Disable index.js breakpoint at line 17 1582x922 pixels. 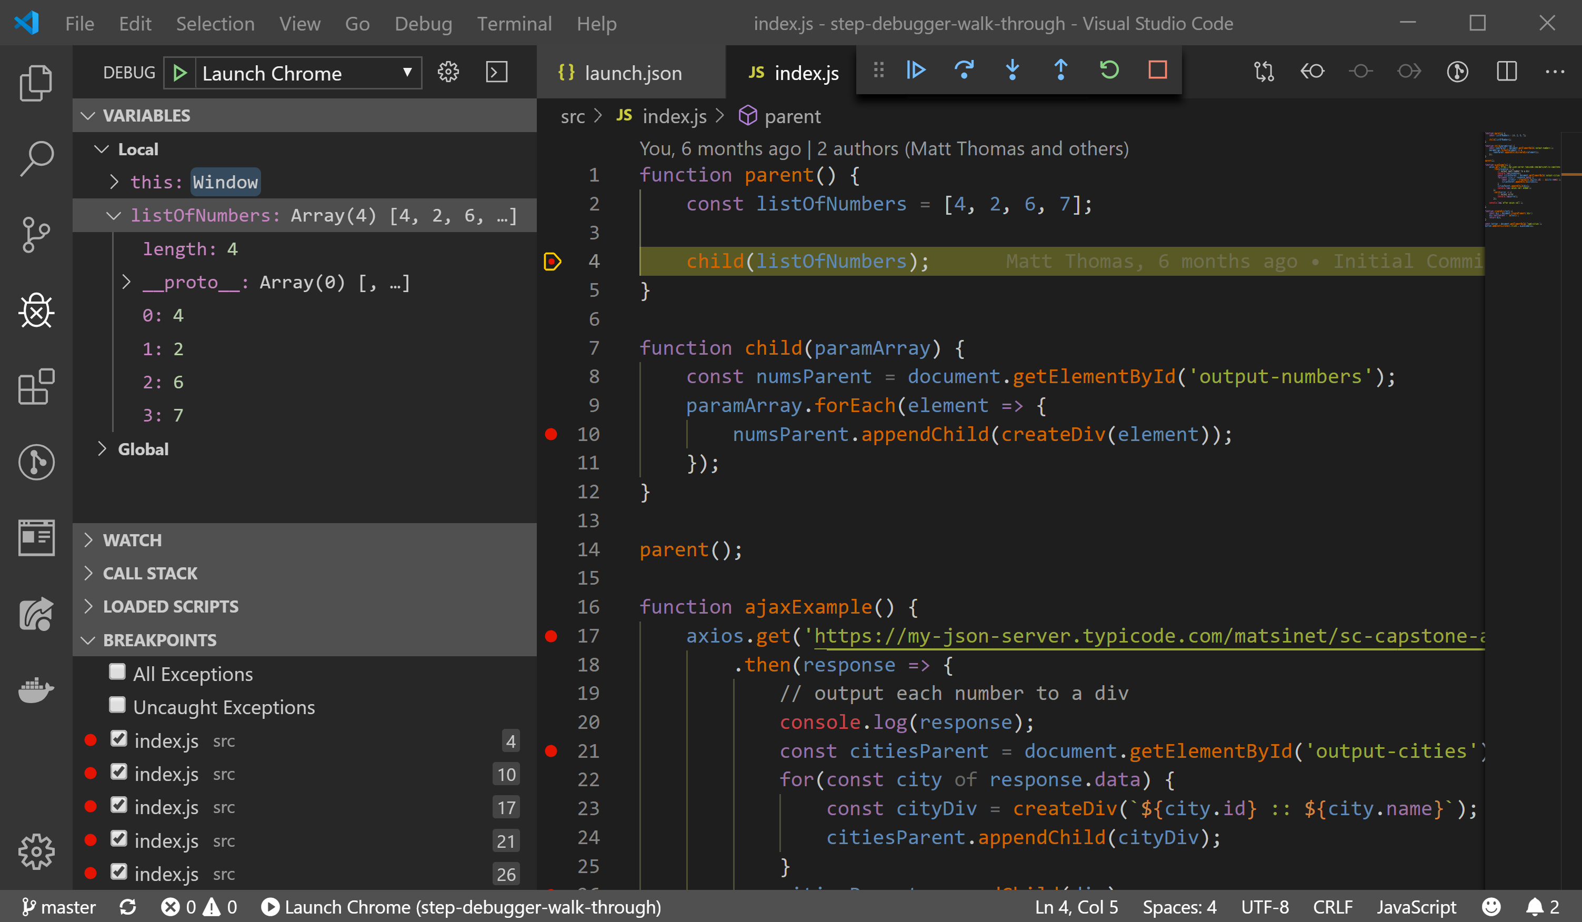point(118,806)
